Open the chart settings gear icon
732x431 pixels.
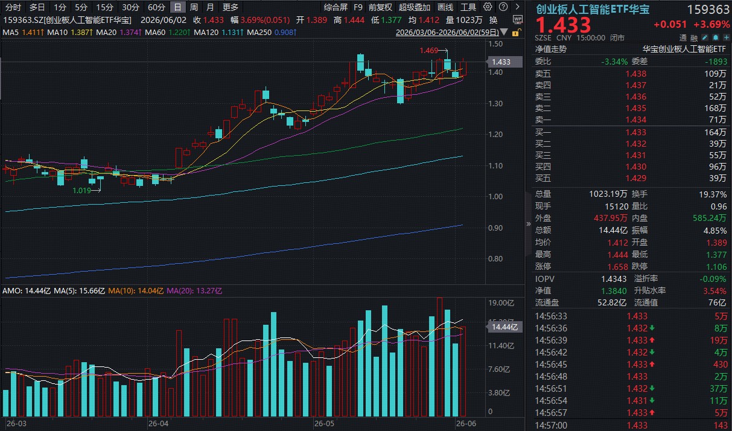pos(488,7)
